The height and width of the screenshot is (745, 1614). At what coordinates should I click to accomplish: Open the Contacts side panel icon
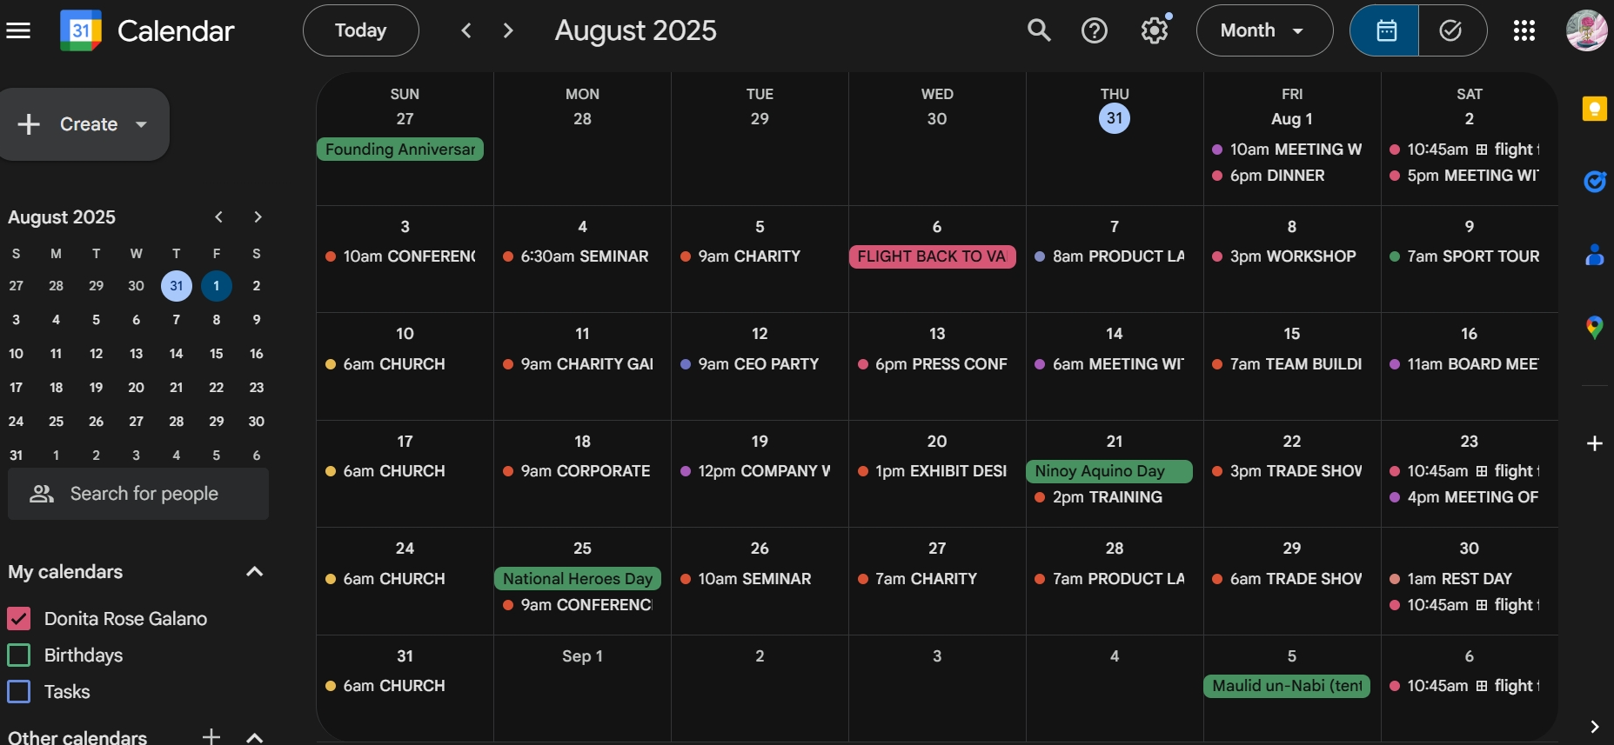(1594, 255)
